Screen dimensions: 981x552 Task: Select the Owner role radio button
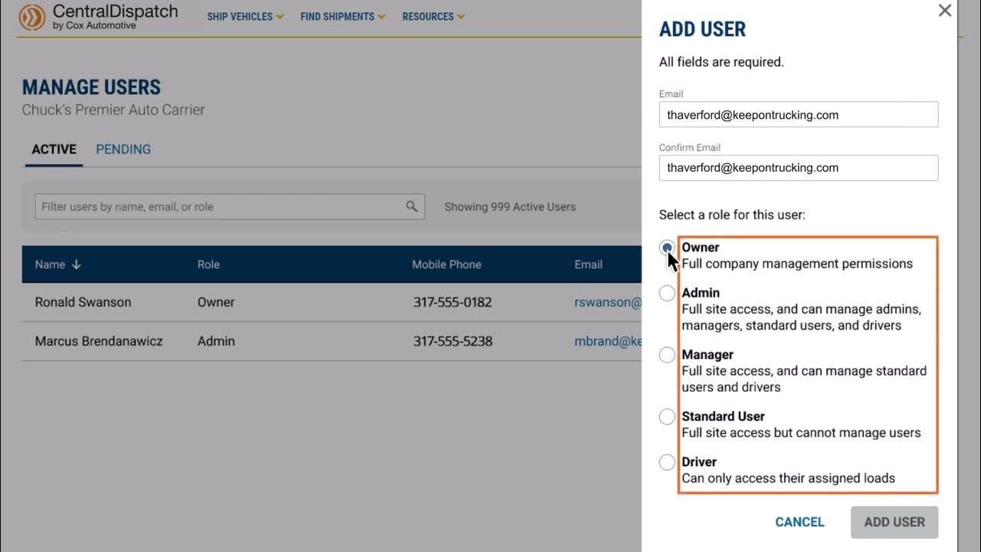667,248
